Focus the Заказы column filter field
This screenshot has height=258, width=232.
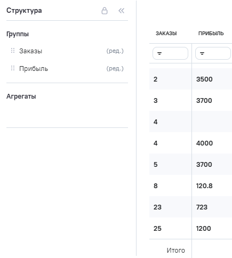tap(170, 53)
